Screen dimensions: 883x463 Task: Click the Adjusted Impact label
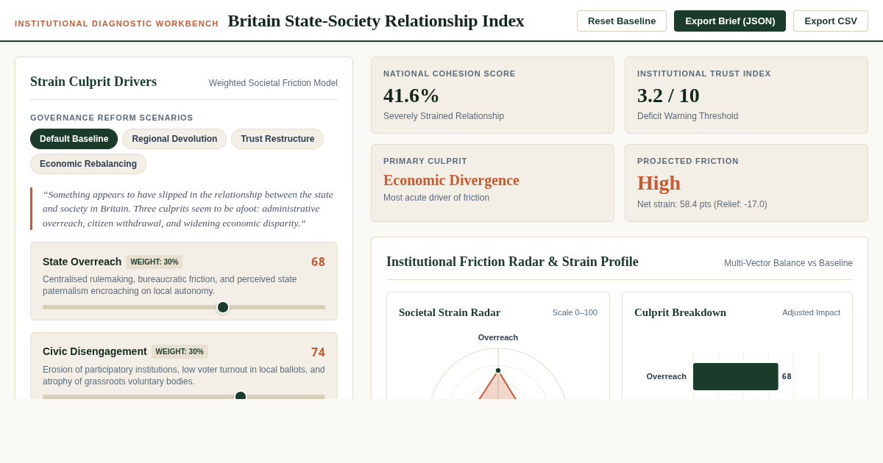pyautogui.click(x=811, y=312)
